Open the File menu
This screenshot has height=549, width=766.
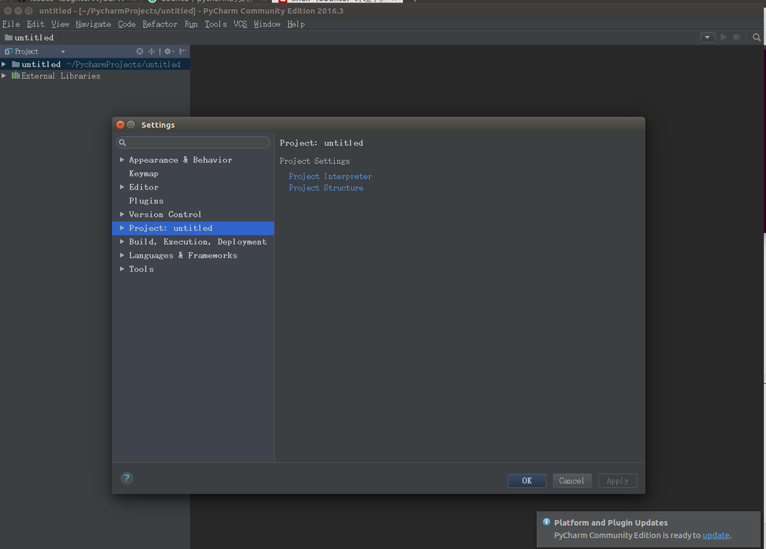point(11,24)
